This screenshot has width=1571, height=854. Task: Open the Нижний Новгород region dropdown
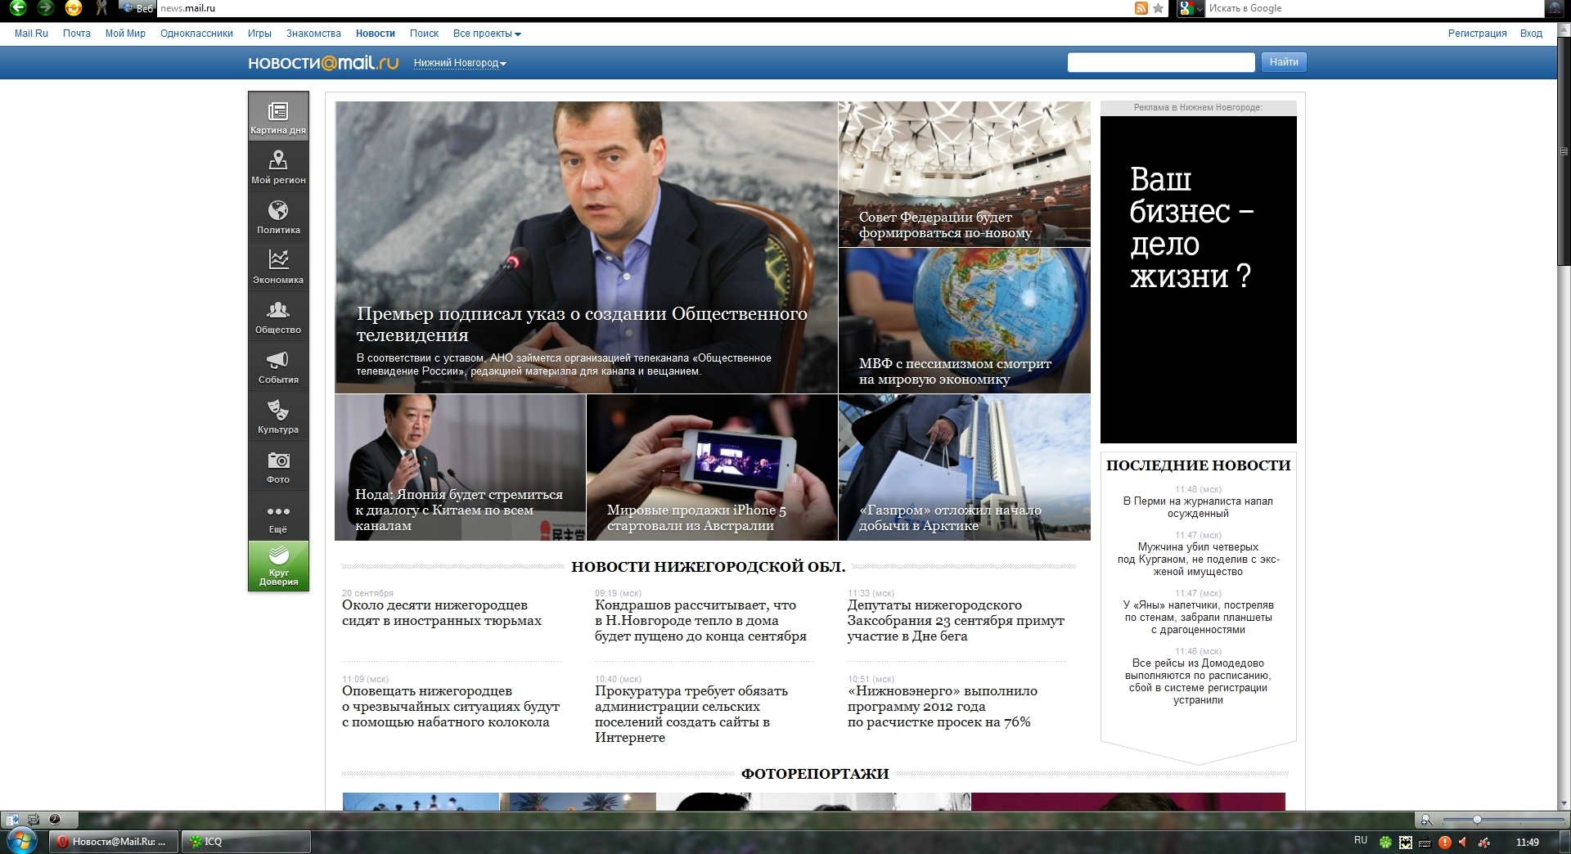point(460,63)
